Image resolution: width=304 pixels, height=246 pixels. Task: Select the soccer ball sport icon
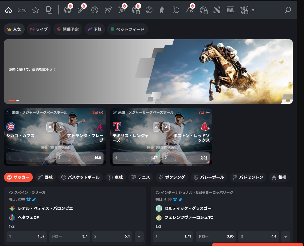68,10
